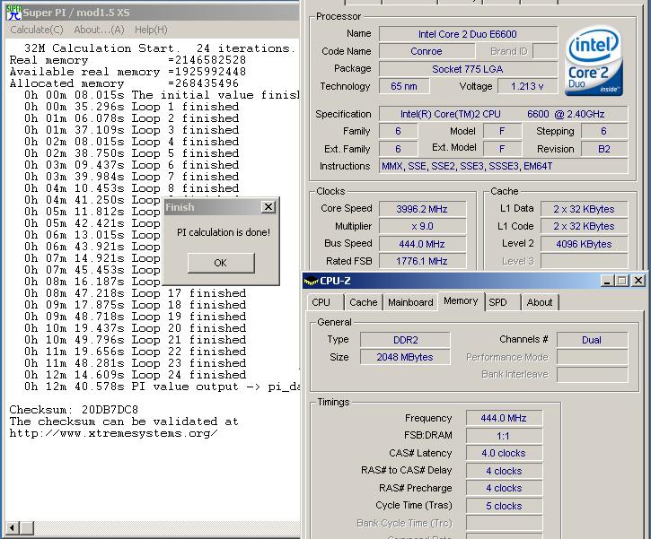The height and width of the screenshot is (539, 651).
Task: Click the horizontal scrollbar thumb in Super PI
Action: point(27,528)
